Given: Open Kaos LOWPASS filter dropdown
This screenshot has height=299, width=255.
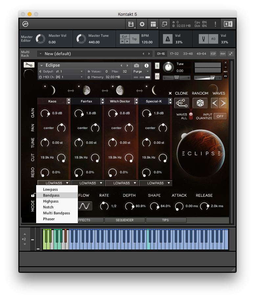Looking at the screenshot, I should click(54, 183).
